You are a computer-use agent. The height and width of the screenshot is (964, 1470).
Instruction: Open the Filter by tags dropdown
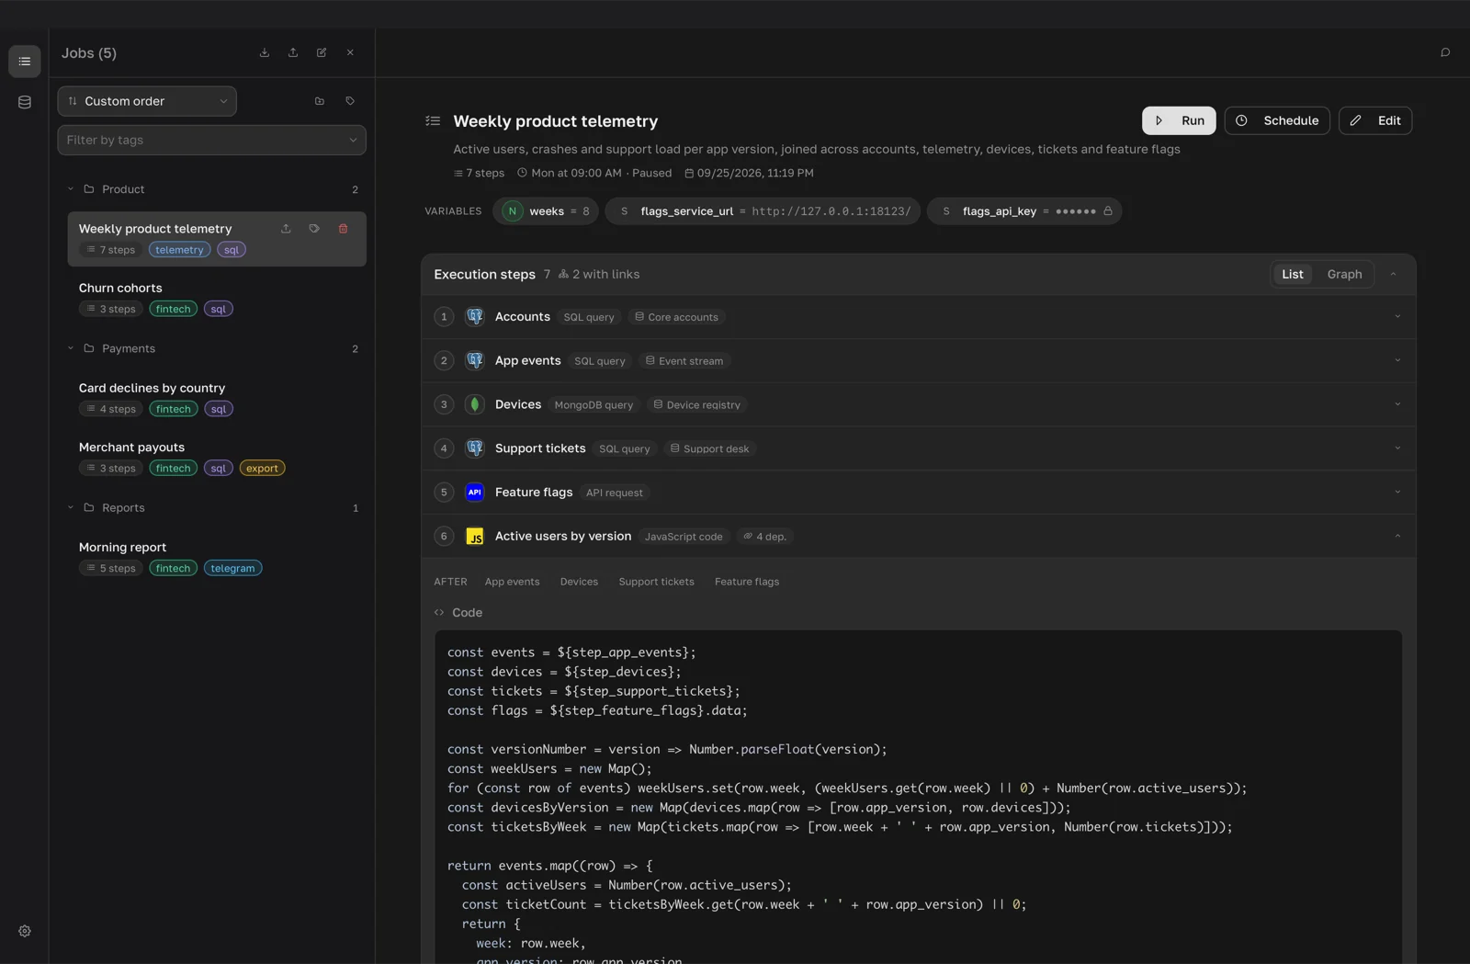tap(211, 141)
